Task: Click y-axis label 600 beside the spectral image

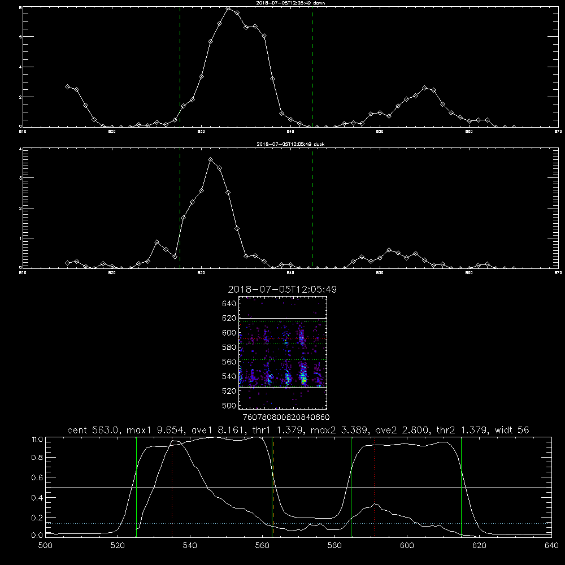Action: click(229, 333)
